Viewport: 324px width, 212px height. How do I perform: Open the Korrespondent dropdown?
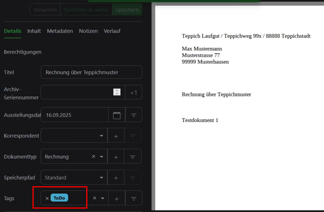pyautogui.click(x=102, y=136)
